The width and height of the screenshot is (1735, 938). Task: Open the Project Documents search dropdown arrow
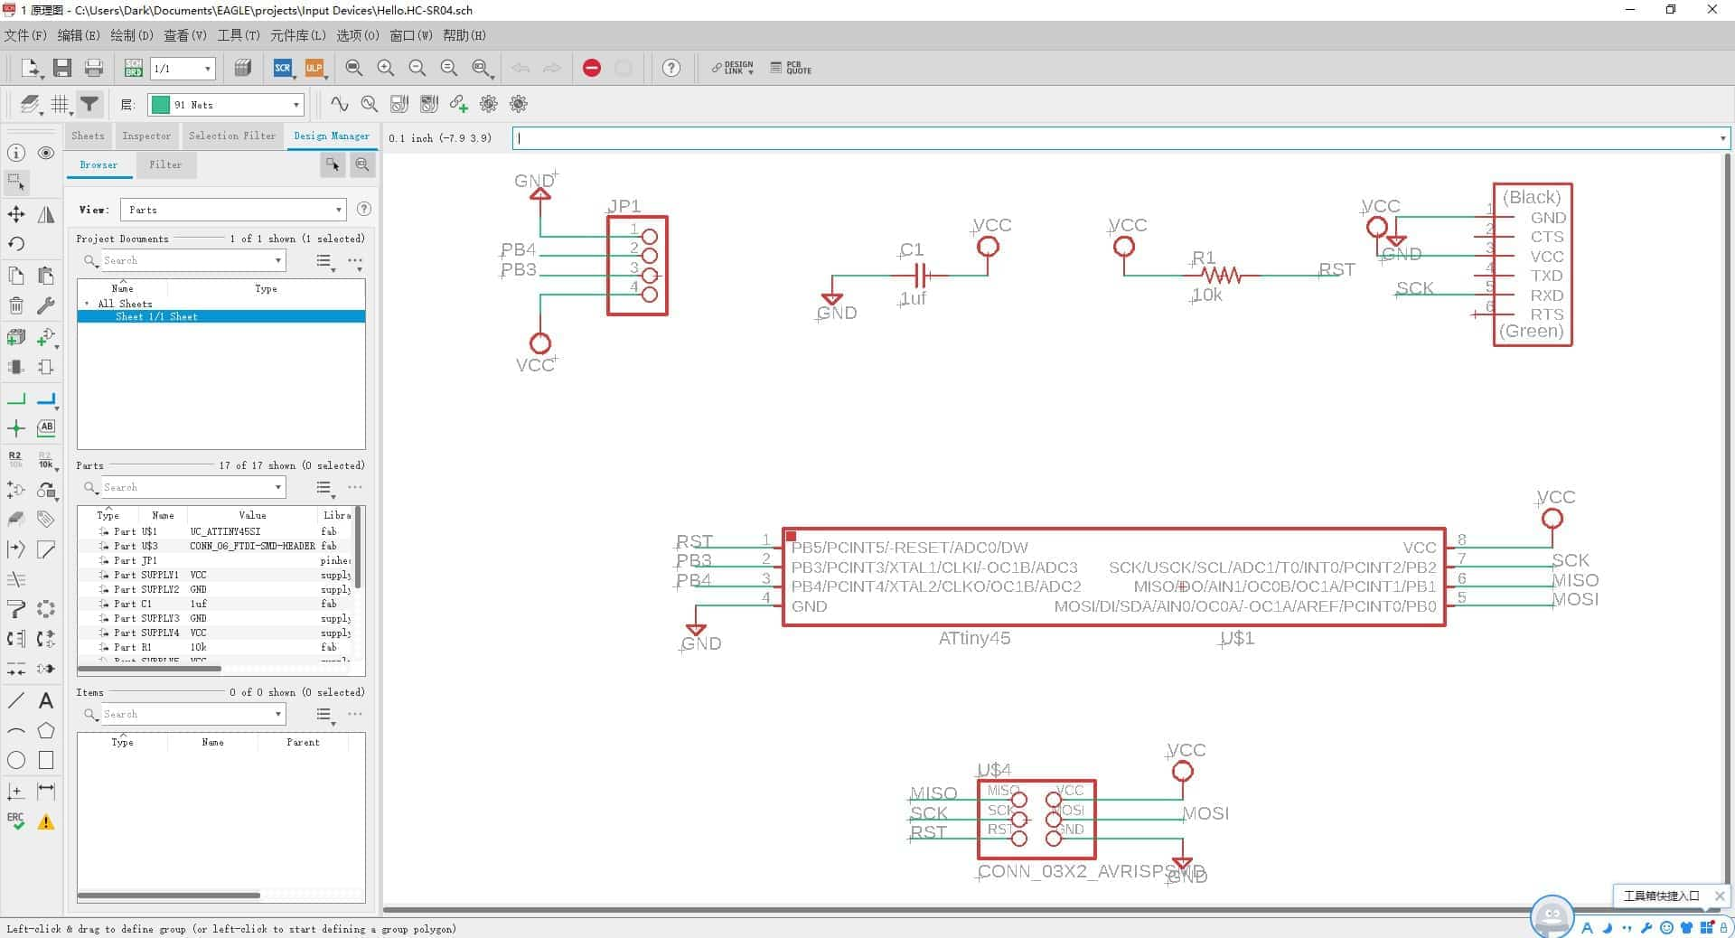click(x=277, y=260)
